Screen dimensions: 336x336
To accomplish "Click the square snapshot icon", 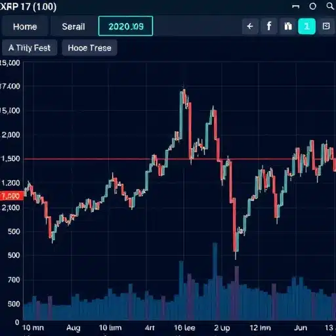I will click(x=326, y=26).
